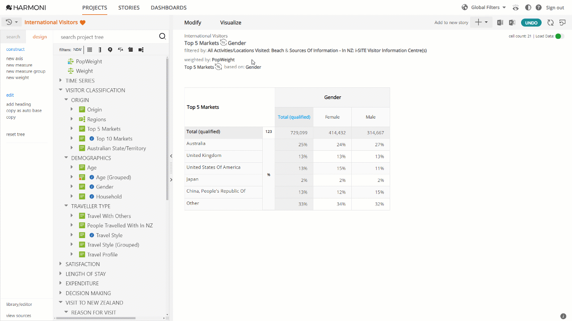572x321 pixels.
Task: Click the project tree vertical scrollbar
Action: coord(168,129)
